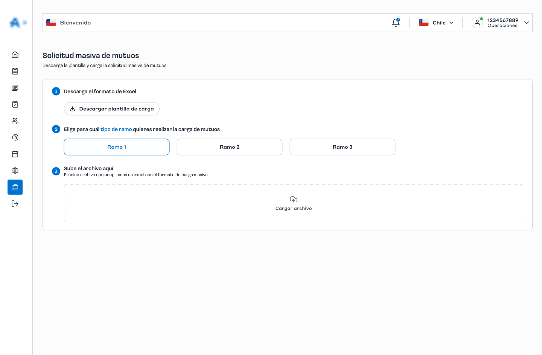Click the highlighted briefcase sidebar icon

pyautogui.click(x=15, y=187)
